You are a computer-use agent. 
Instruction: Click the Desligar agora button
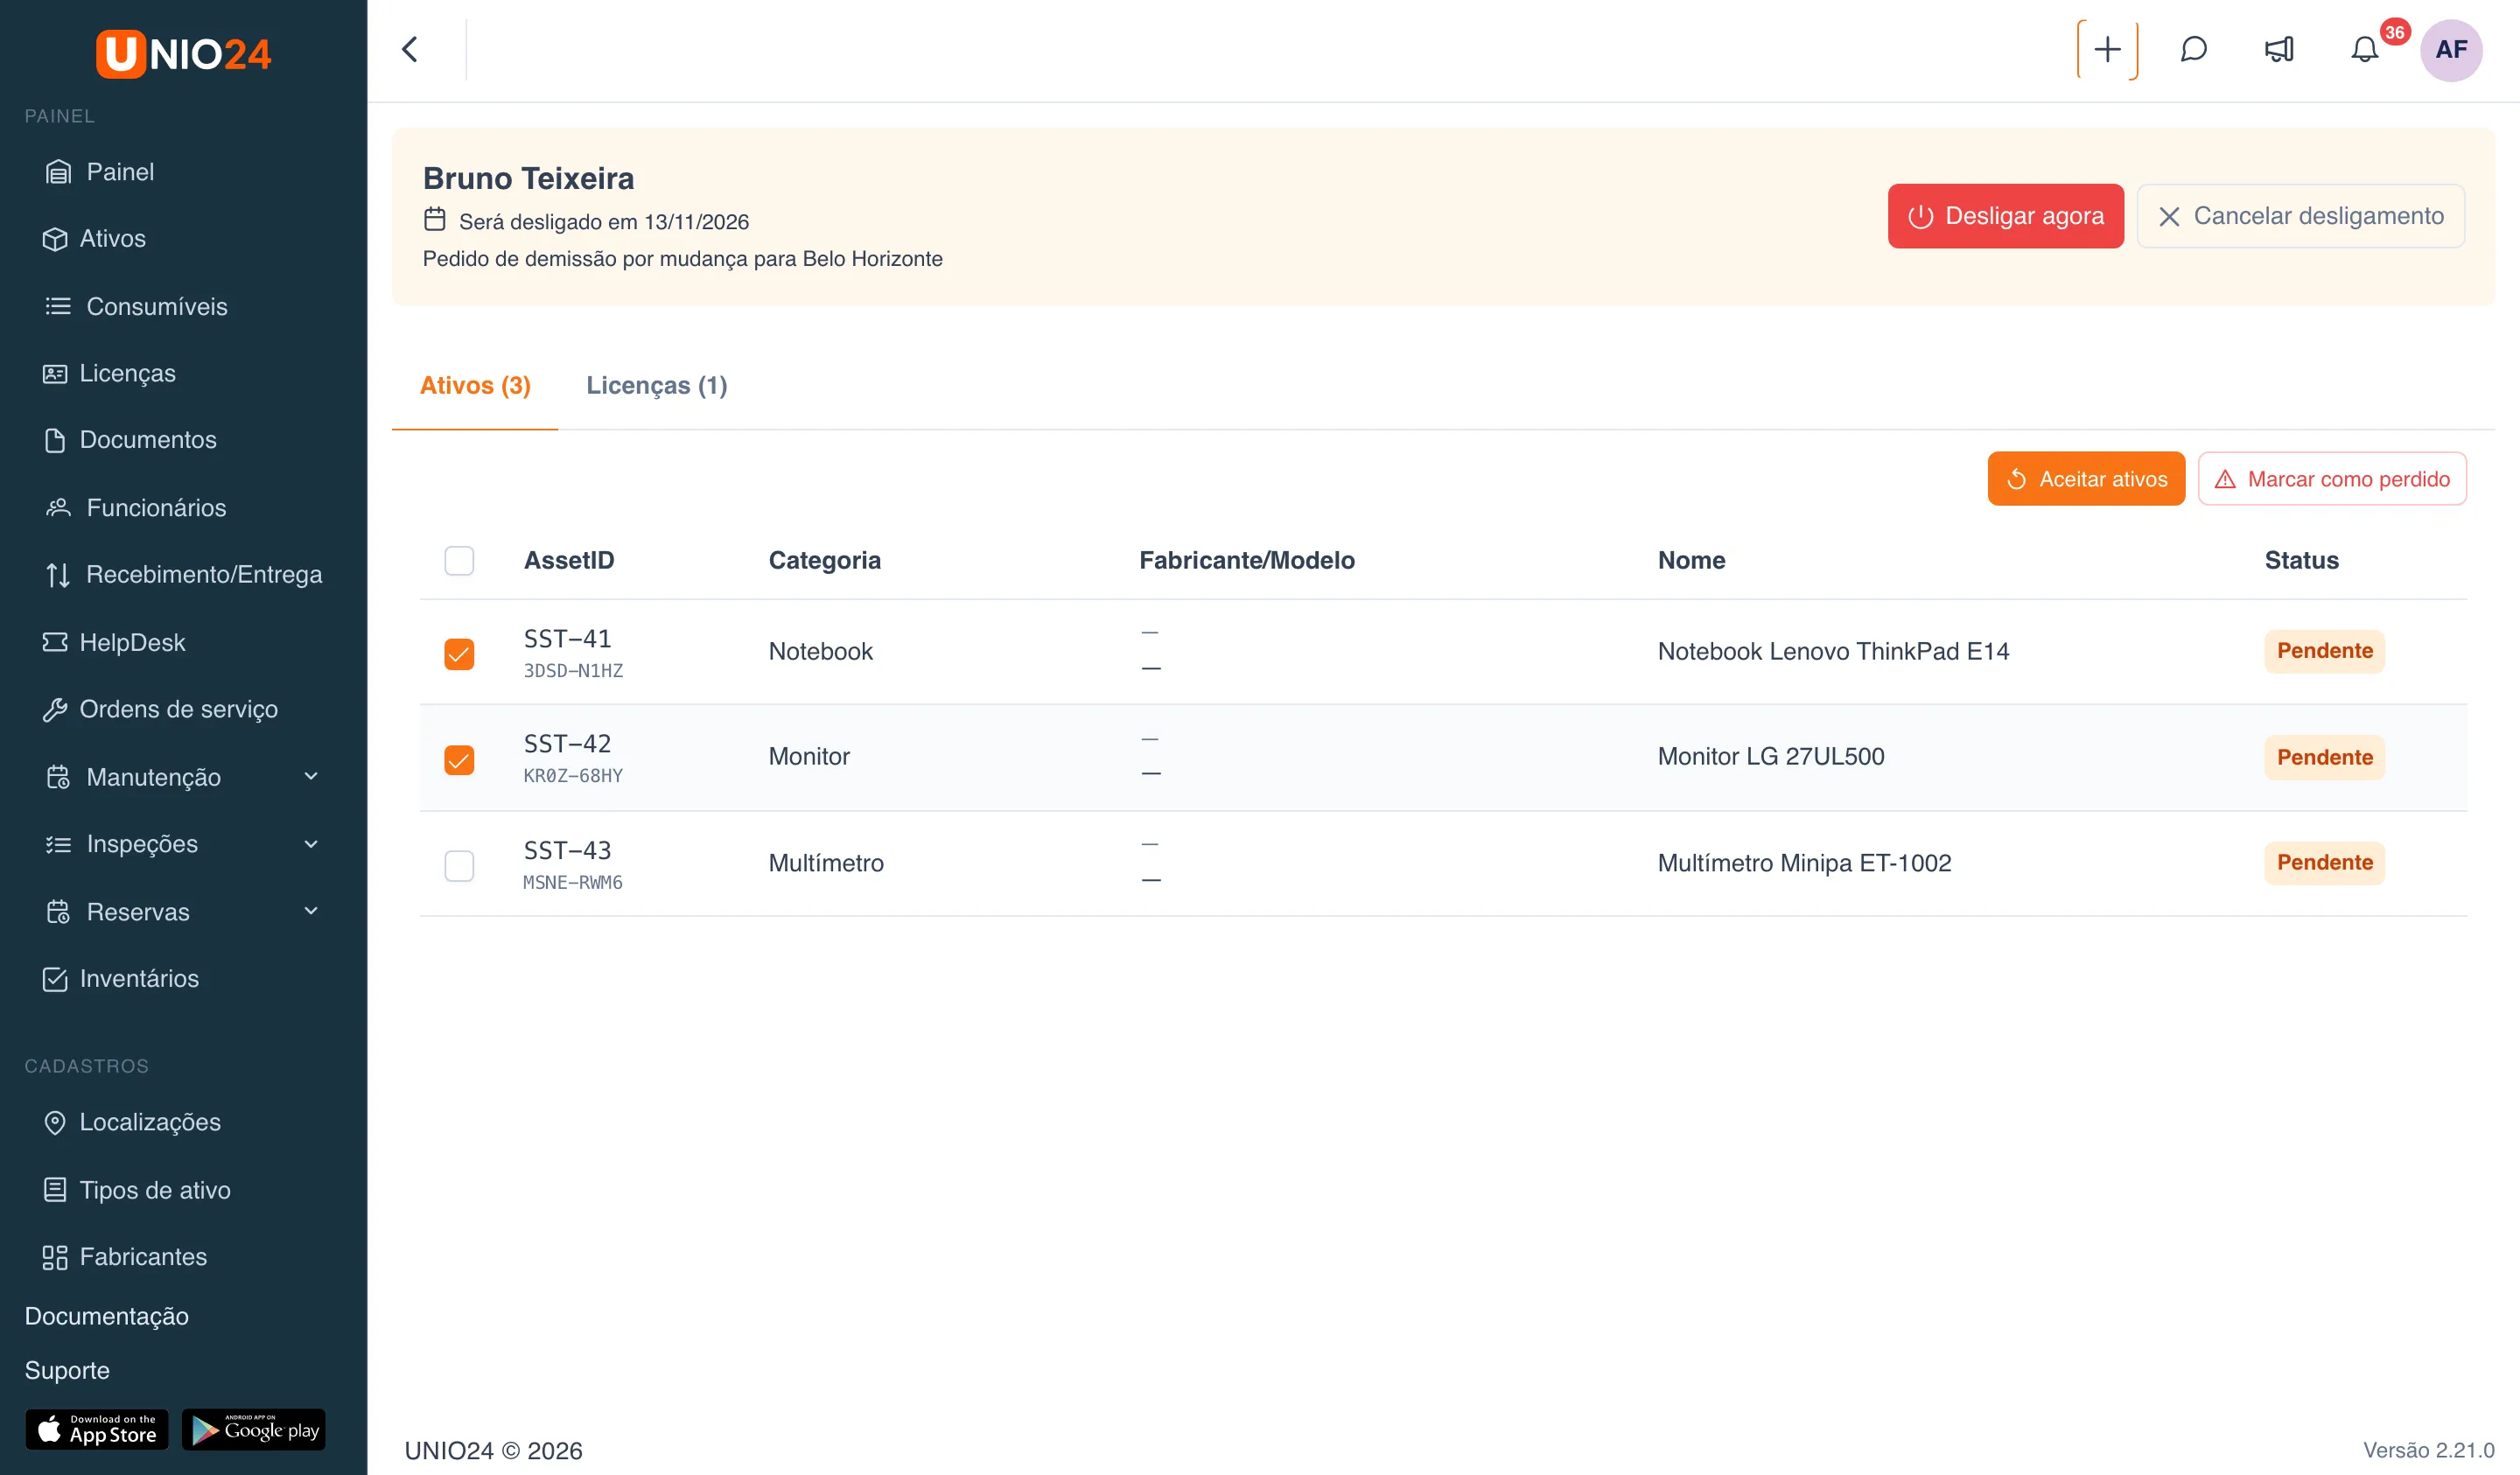(2005, 216)
